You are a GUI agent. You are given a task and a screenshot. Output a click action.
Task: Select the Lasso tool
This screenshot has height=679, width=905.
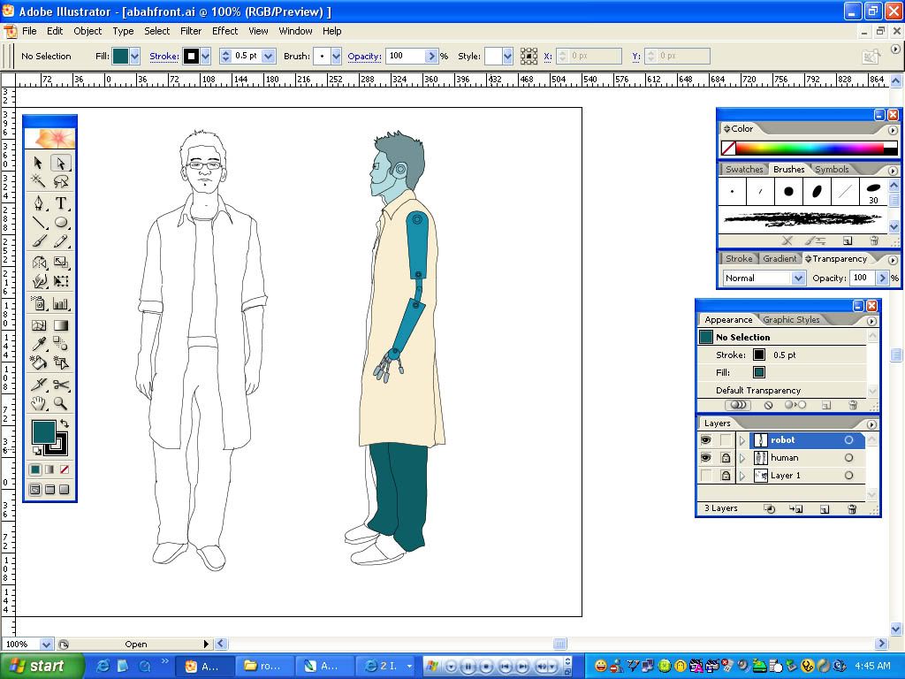61,182
